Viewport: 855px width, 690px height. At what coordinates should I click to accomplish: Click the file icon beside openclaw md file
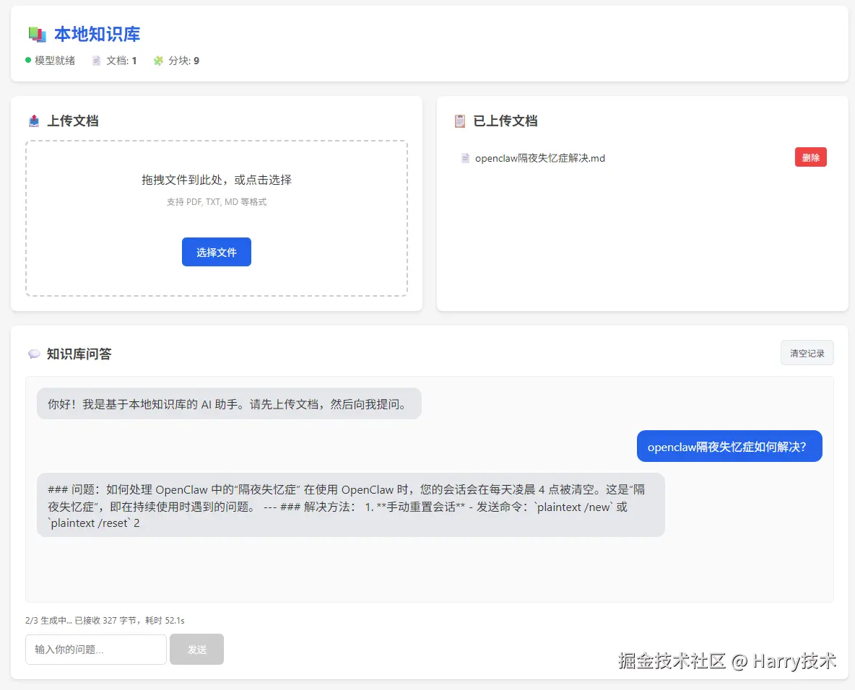(465, 158)
